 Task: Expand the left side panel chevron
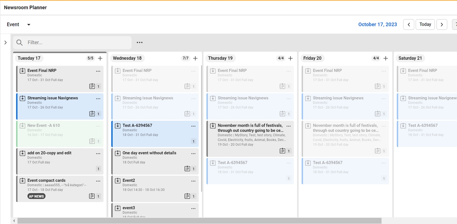tap(5, 42)
